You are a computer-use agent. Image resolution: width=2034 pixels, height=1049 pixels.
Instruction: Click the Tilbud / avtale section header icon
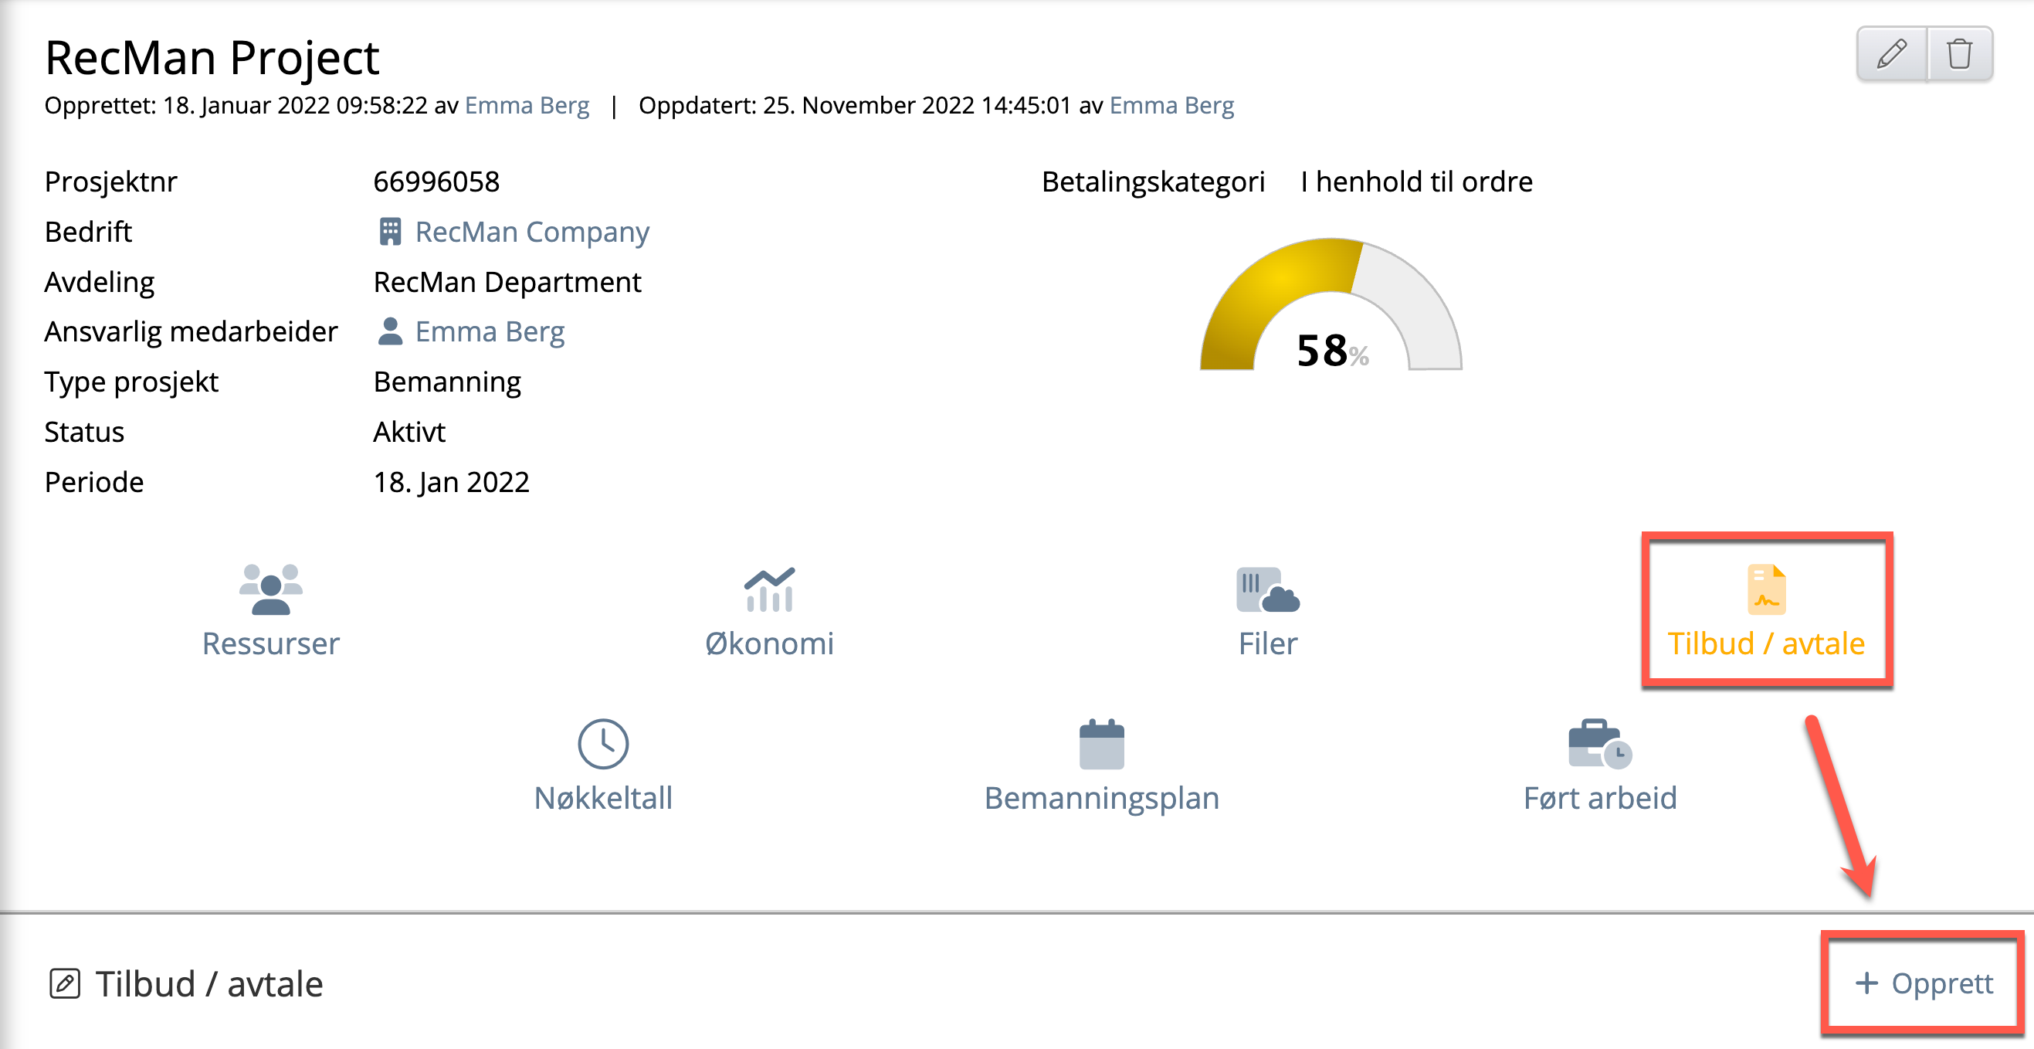tap(65, 983)
